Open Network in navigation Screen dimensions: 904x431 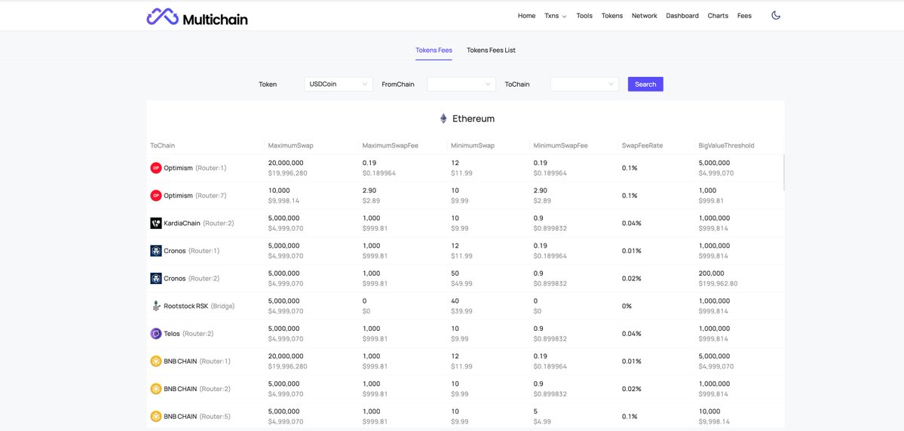point(644,16)
